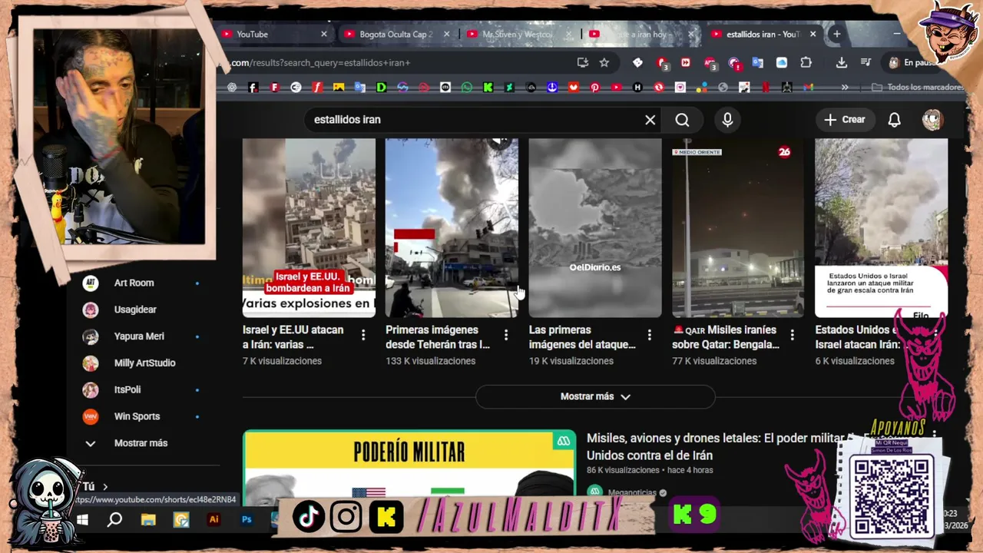The height and width of the screenshot is (553, 983).
Task: Open options for Primeras imágenes desde Teherán short
Action: tap(505, 335)
